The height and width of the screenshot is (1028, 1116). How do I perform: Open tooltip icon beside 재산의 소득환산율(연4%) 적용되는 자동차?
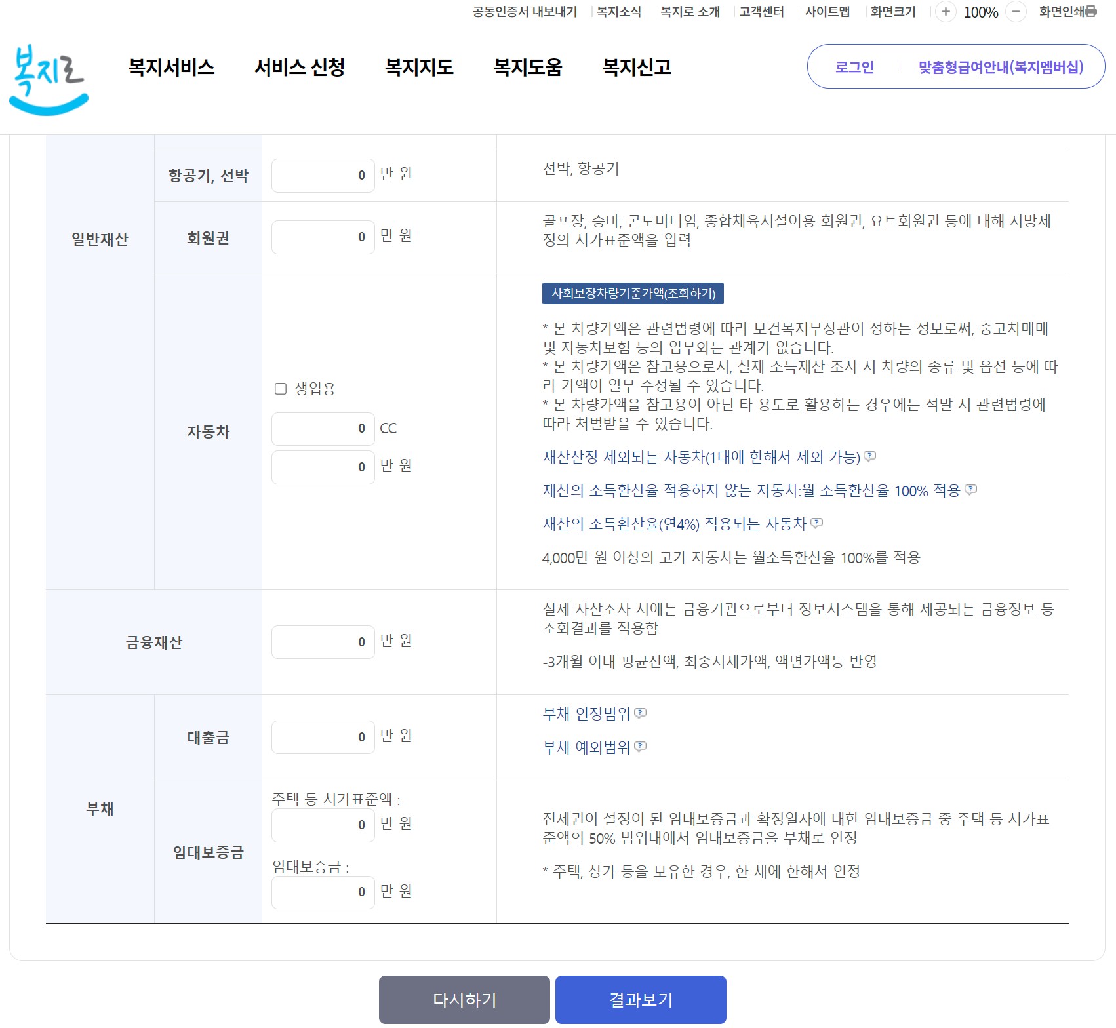pyautogui.click(x=816, y=524)
